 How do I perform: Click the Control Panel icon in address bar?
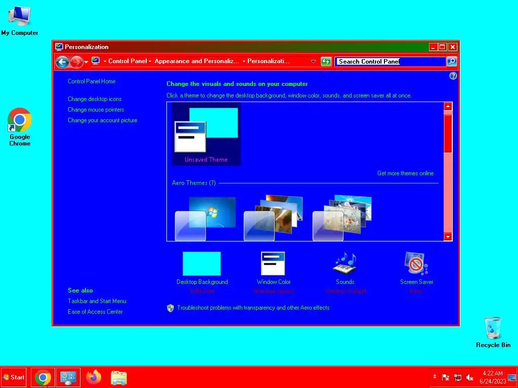coord(96,61)
